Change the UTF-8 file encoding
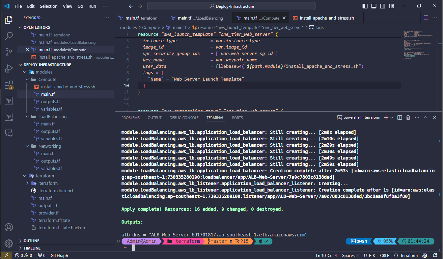This screenshot has height=259, width=443. [369, 255]
